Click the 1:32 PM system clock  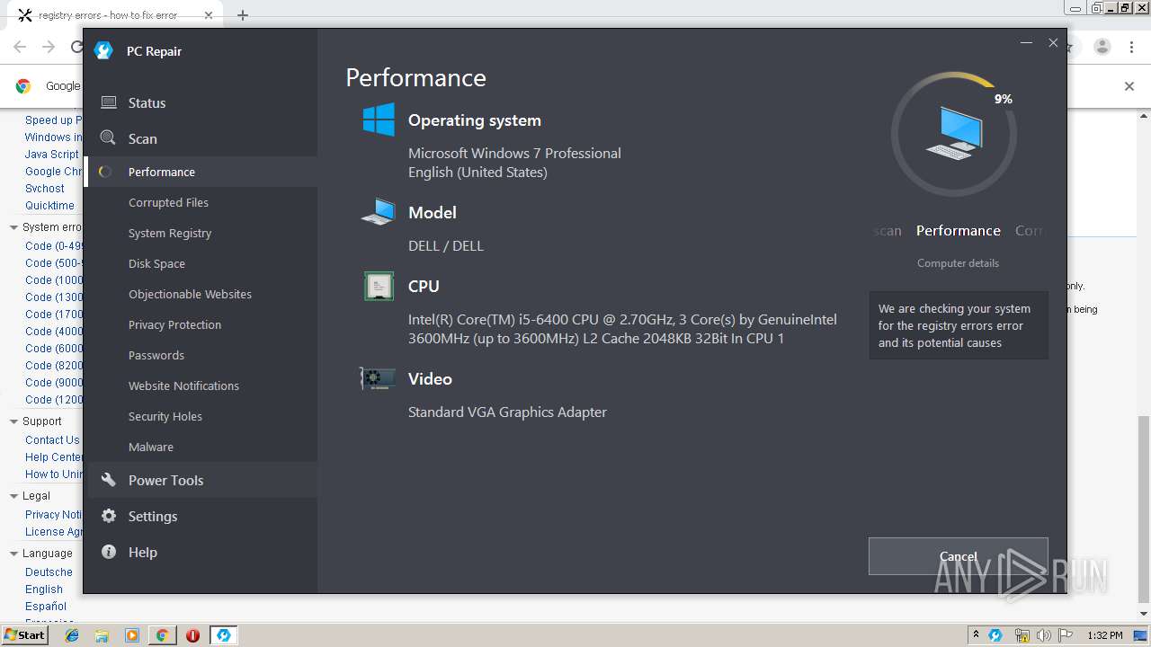coord(1105,635)
